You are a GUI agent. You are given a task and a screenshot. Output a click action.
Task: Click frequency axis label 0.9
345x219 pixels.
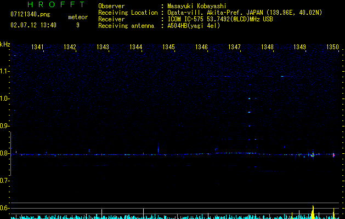point(4,126)
